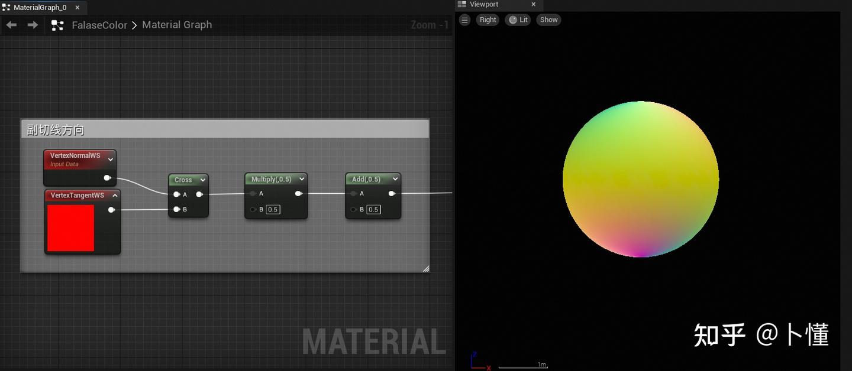Click the back navigation arrow in Material Graph
This screenshot has width=852, height=371.
tap(11, 25)
